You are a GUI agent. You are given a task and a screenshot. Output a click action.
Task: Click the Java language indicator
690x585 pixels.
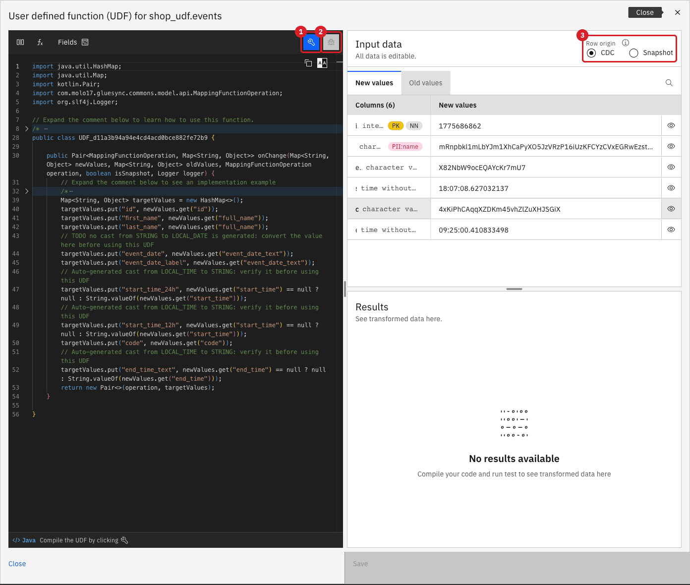(x=24, y=540)
